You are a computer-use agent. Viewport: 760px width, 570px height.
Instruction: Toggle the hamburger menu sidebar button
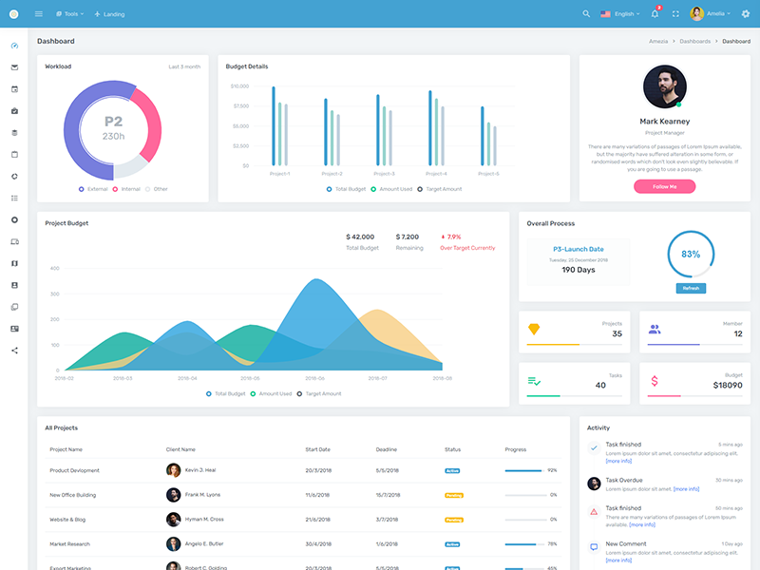click(x=38, y=14)
